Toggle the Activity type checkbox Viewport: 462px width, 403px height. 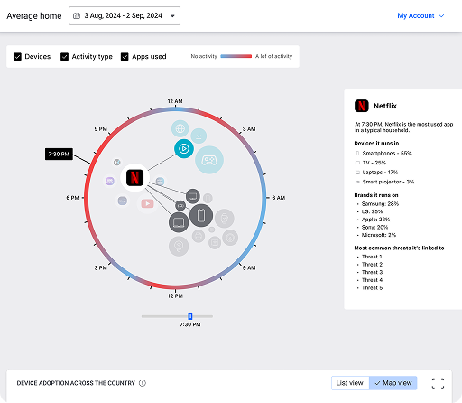(x=64, y=57)
